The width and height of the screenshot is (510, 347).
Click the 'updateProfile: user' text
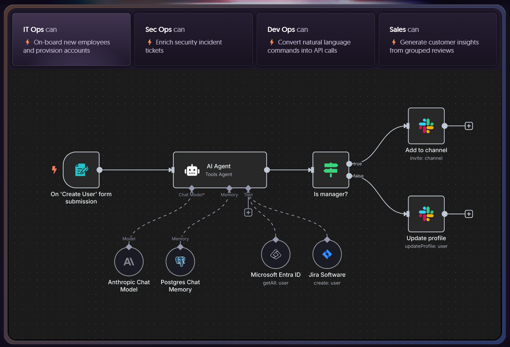[426, 246]
